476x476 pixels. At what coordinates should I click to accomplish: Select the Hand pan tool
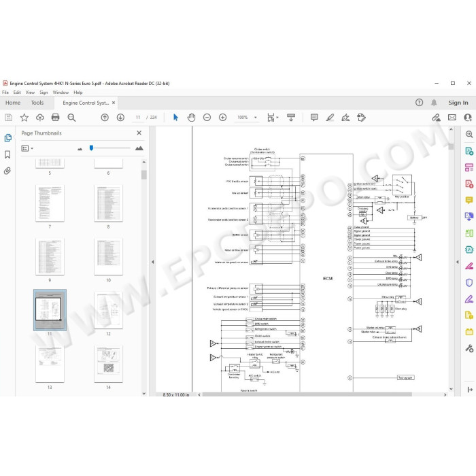[191, 118]
